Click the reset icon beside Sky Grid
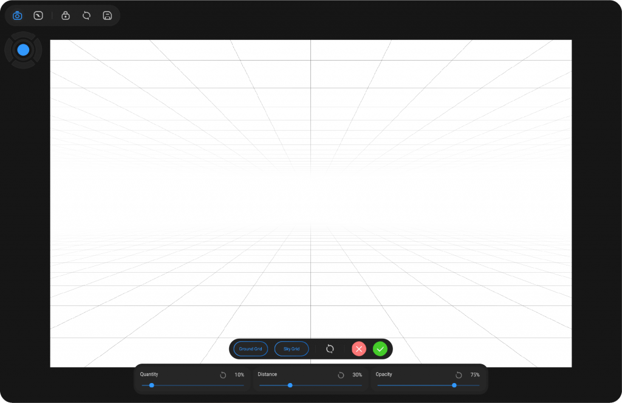Viewport: 622px width, 403px height. (x=330, y=349)
